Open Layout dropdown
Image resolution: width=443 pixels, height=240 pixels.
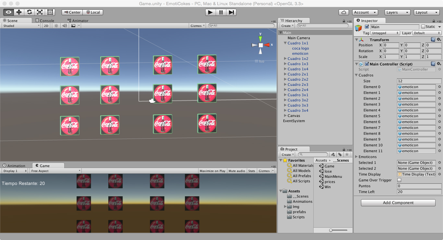click(x=427, y=12)
